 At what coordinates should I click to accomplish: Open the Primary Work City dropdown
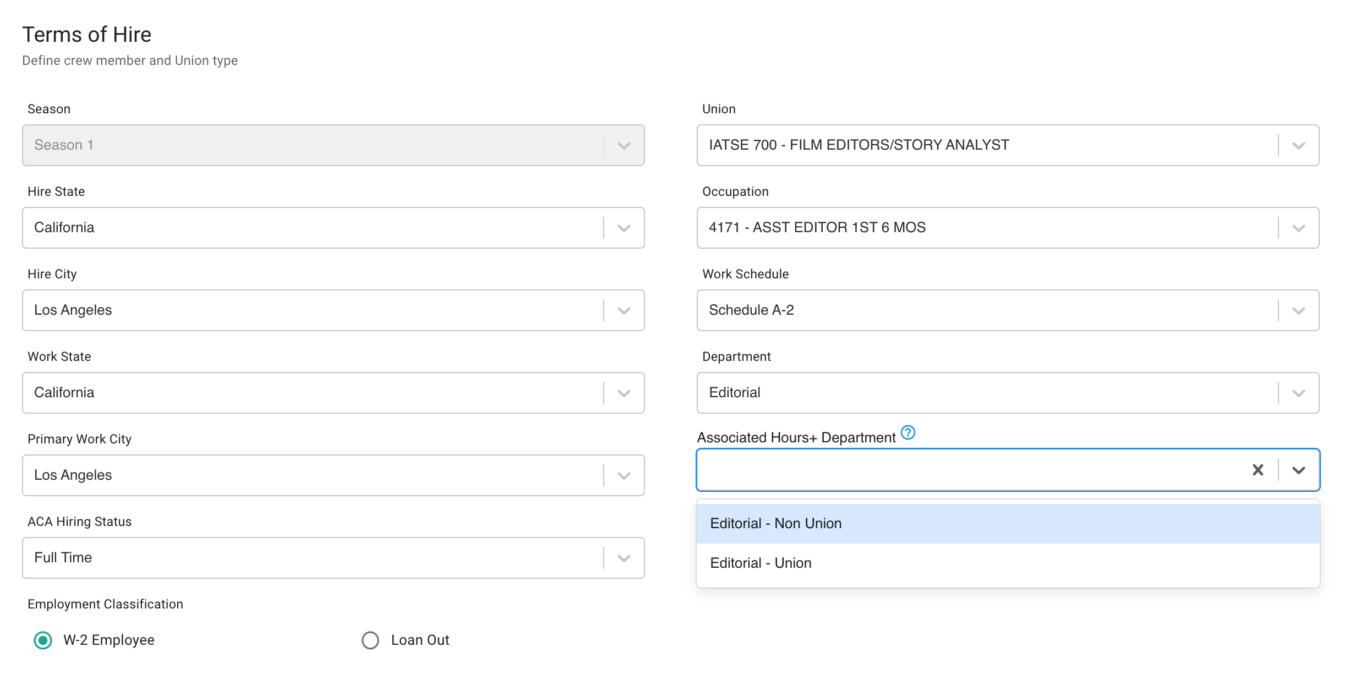pyautogui.click(x=624, y=475)
